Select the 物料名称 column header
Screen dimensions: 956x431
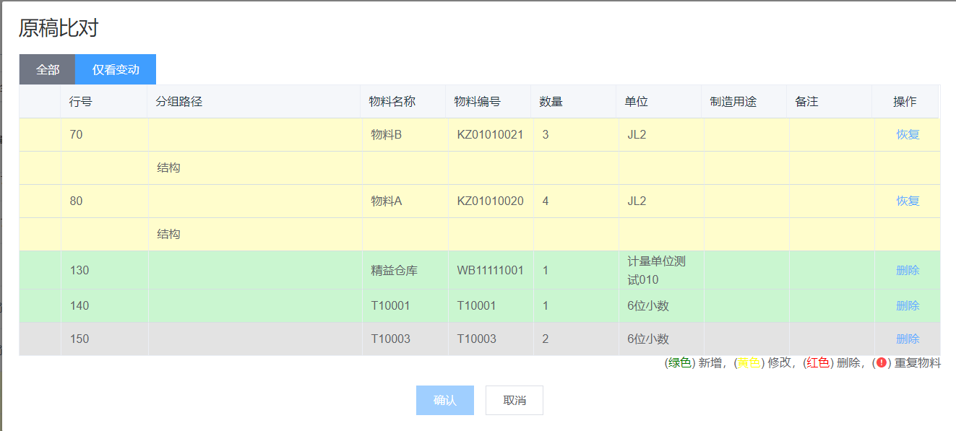point(392,102)
